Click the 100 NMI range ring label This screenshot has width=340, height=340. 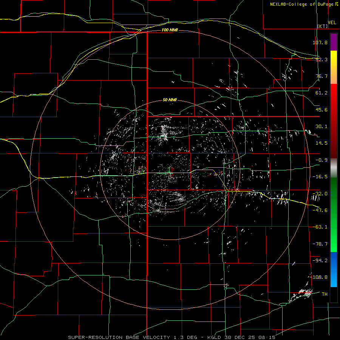[x=170, y=30]
